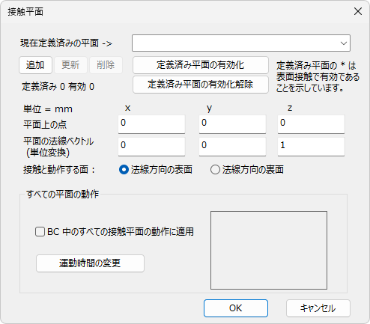
Task: Focus the 平面上の点 z input field
Action: 311,124
